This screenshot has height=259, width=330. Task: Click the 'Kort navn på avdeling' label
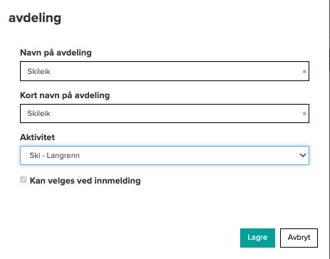coord(65,95)
